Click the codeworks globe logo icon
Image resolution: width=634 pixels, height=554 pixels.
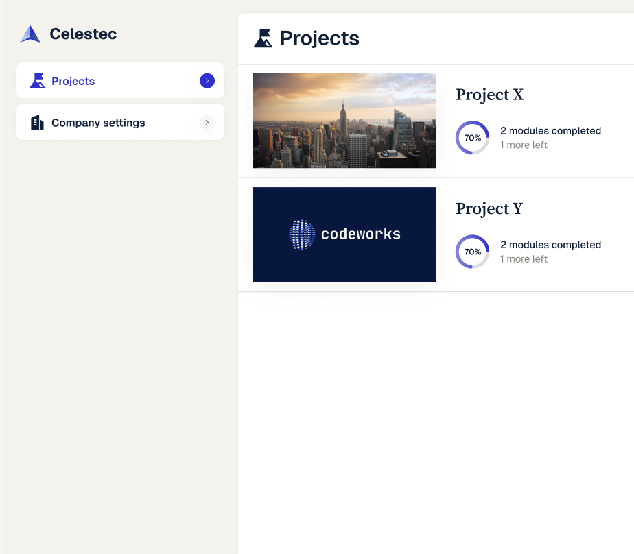(x=302, y=234)
